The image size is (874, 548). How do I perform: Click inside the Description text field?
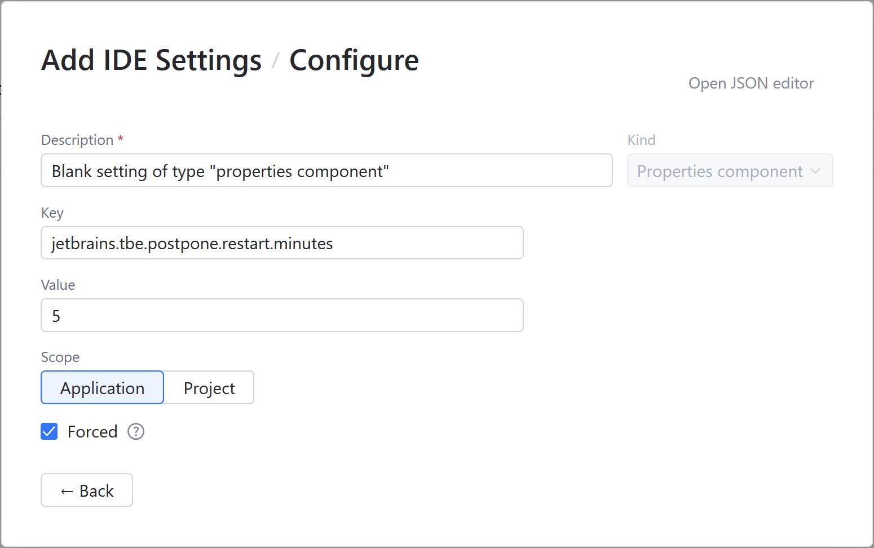click(x=326, y=170)
